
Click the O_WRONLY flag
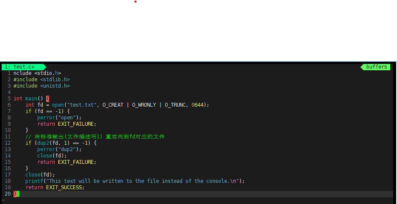click(x=144, y=105)
